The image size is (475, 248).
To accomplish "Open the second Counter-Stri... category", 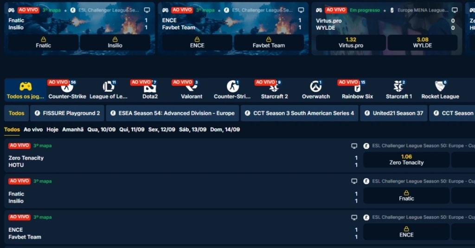I will (232, 90).
